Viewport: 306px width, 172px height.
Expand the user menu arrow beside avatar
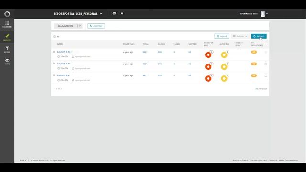point(267,14)
